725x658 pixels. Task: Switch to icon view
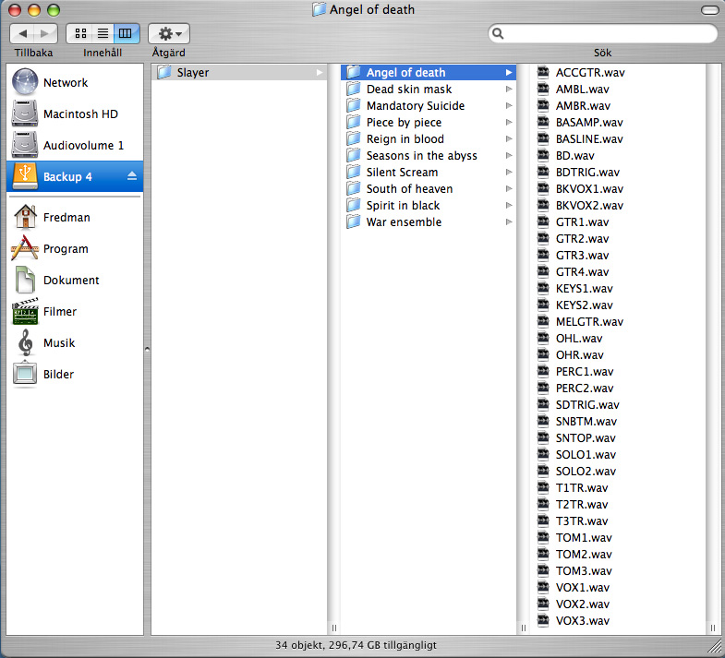click(x=80, y=33)
